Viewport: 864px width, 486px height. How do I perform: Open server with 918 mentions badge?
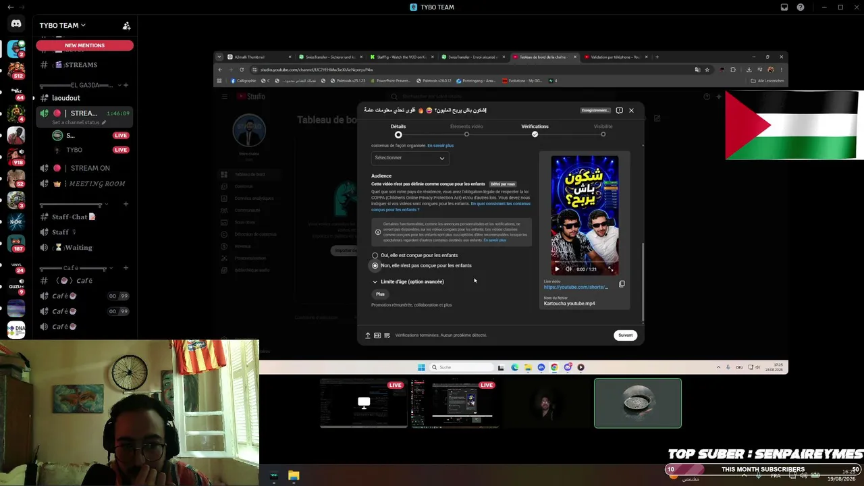coord(16,157)
